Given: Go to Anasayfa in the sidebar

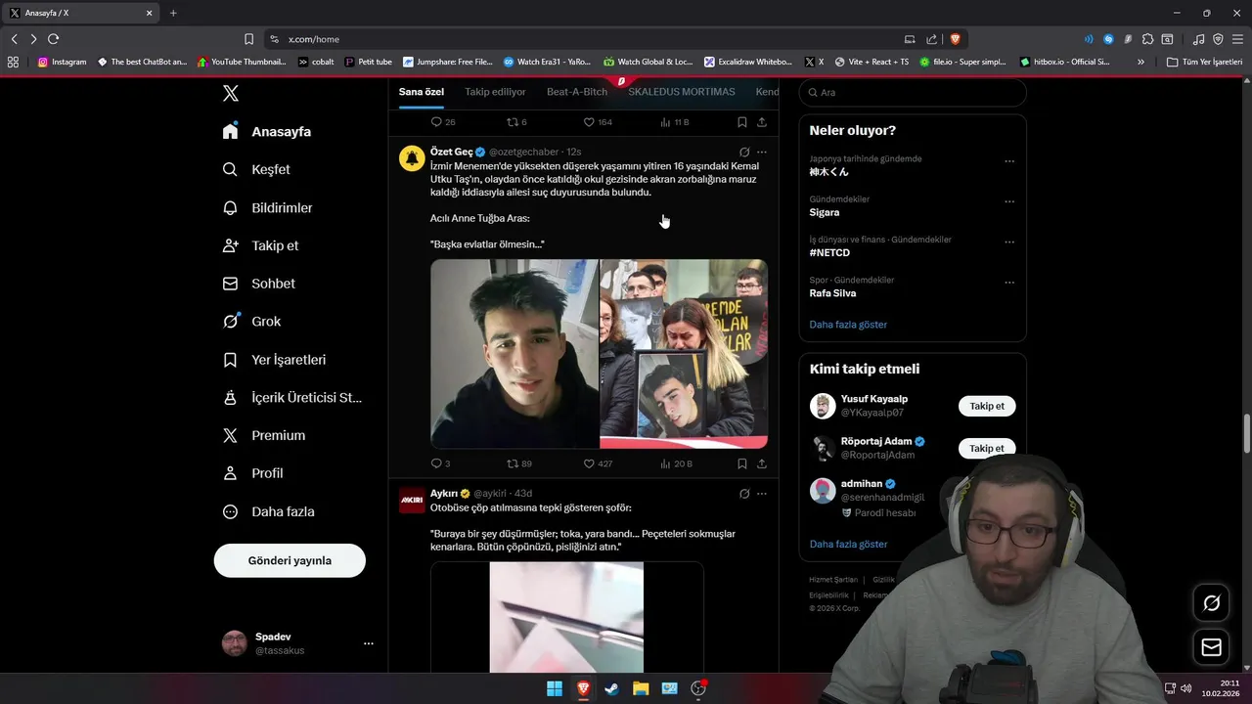Looking at the screenshot, I should (x=267, y=131).
